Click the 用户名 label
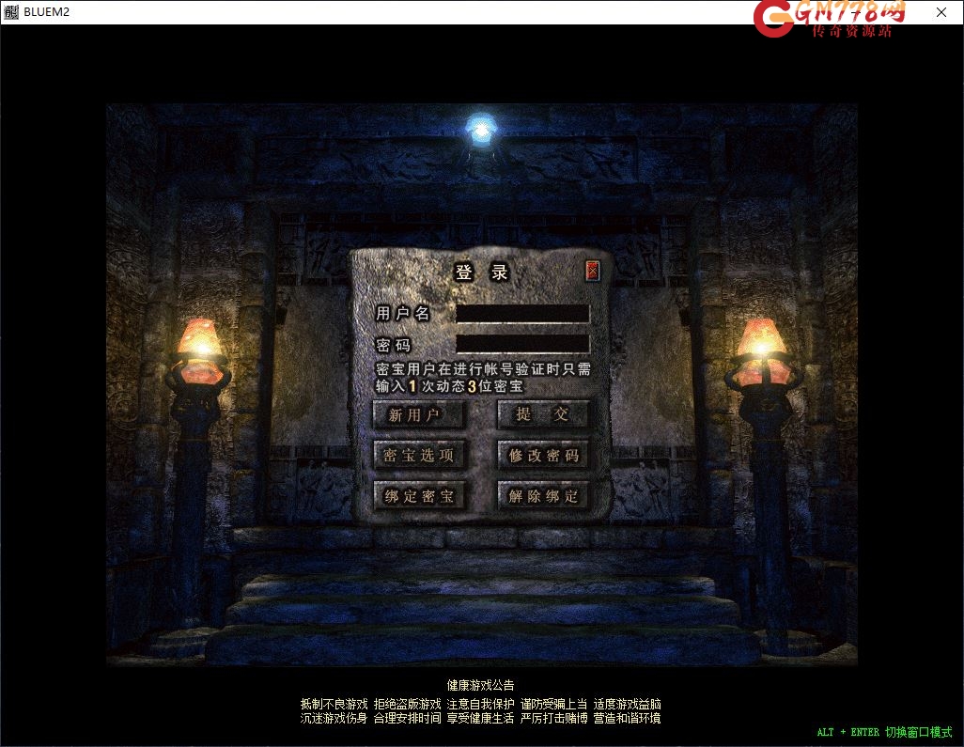 [x=403, y=314]
